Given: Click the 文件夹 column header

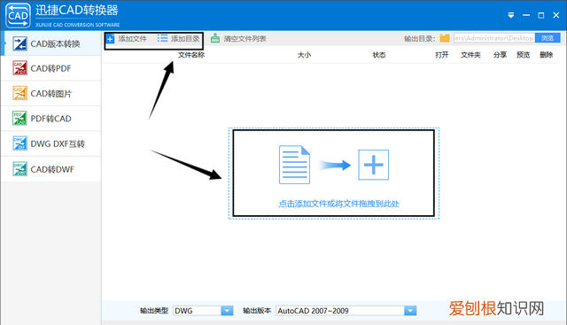Looking at the screenshot, I should click(x=470, y=55).
